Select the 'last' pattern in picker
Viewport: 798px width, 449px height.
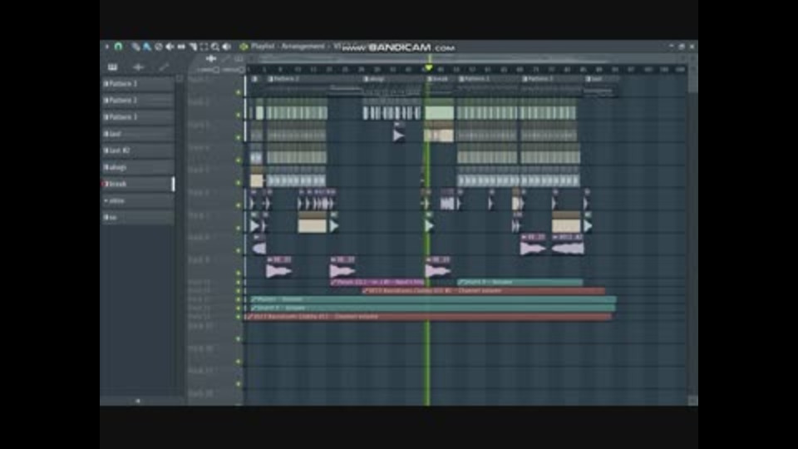point(138,134)
